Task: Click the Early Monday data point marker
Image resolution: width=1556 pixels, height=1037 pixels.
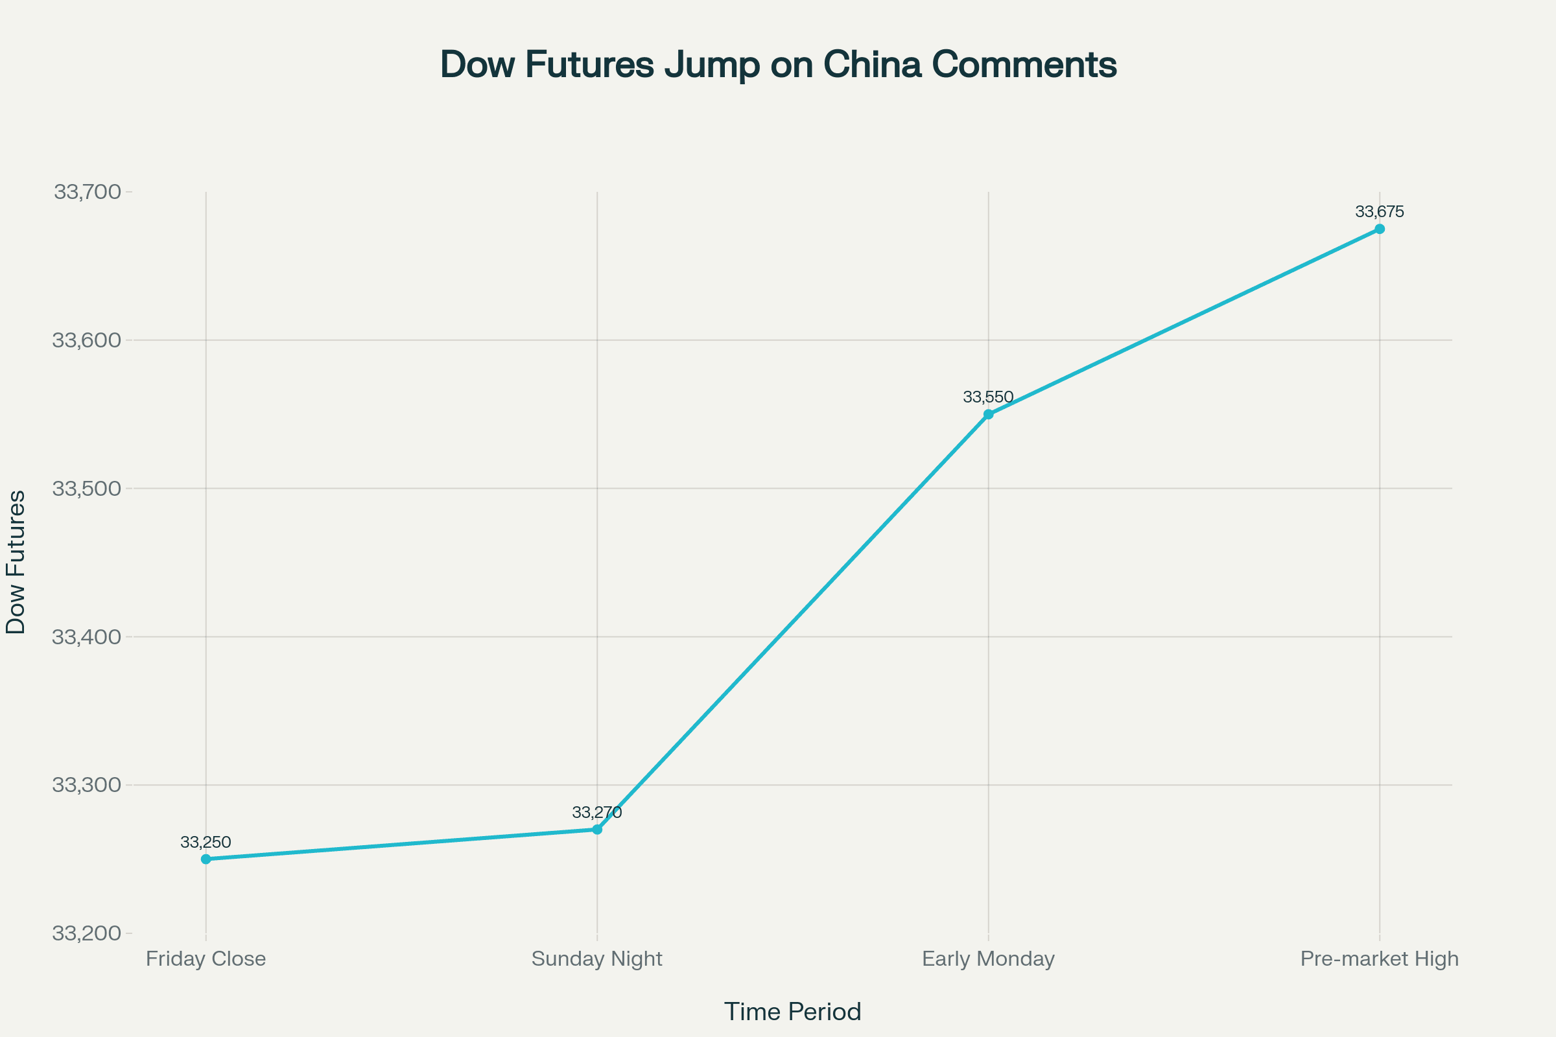Action: coord(988,415)
